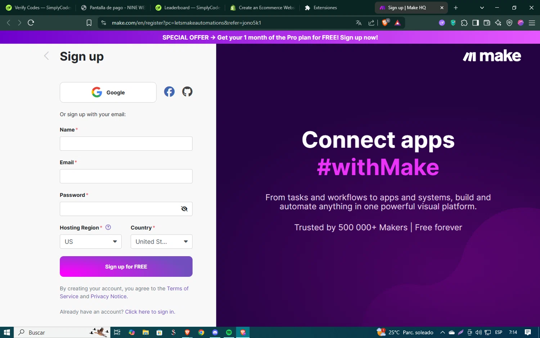
Task: Click the browser address bar URL
Action: click(186, 23)
